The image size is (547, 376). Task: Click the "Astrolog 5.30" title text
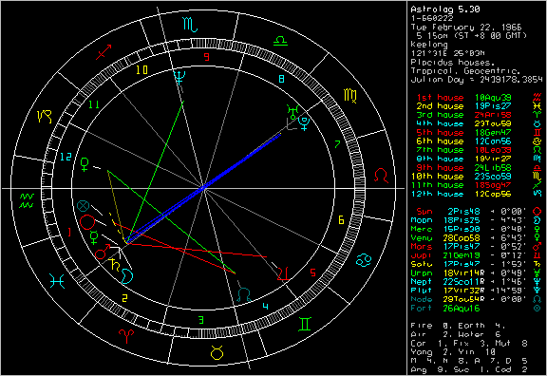pyautogui.click(x=445, y=9)
